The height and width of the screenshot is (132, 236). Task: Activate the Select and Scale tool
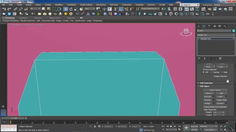point(76,9)
